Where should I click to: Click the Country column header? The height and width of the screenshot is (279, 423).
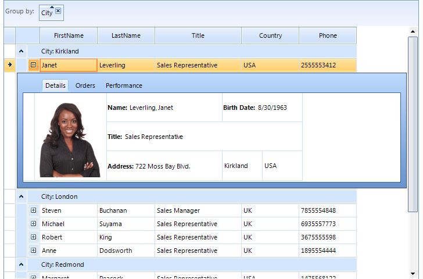[x=270, y=35]
